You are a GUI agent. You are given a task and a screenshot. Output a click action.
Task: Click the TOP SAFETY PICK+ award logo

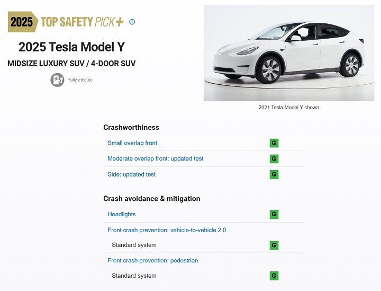tap(82, 22)
